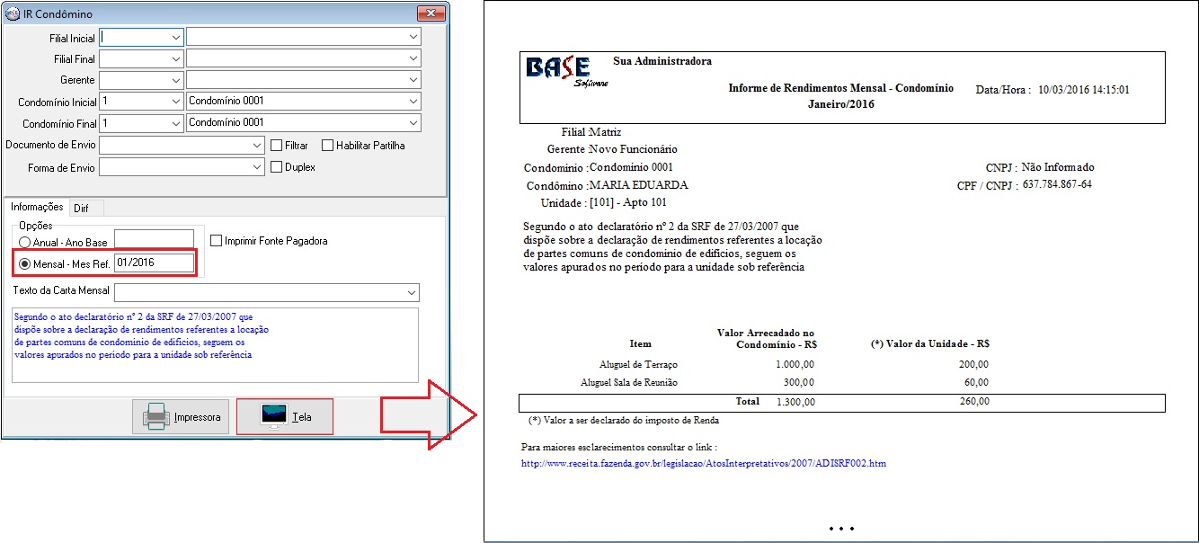Open the receita.fazenda.gov.br link
This screenshot has height=543, width=1199.
[704, 464]
